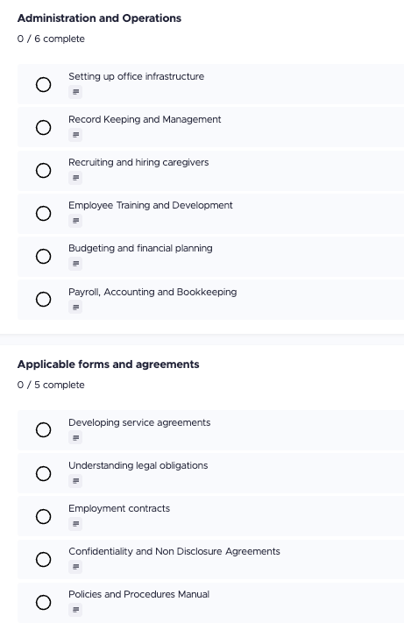404x630 pixels.
Task: Open notes icon under Setting up office infrastructure
Action: pos(75,92)
